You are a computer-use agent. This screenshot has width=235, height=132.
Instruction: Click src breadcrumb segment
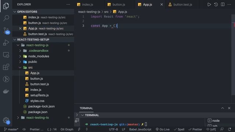tap(106, 12)
